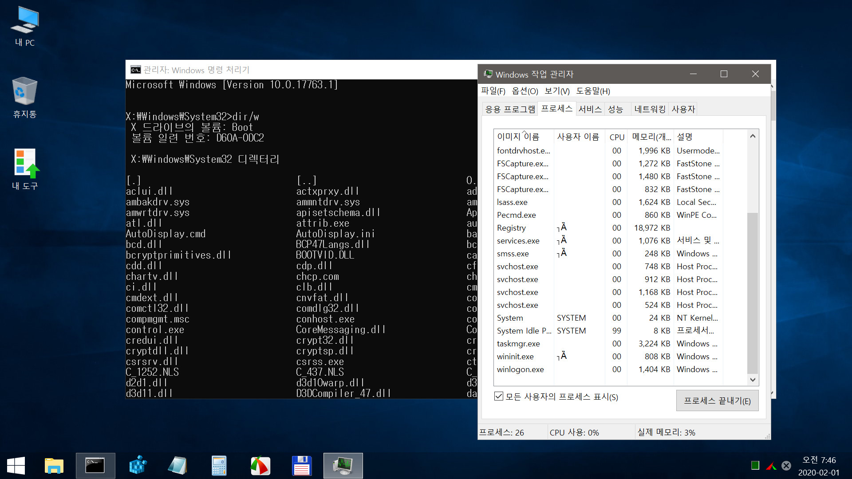
Task: Click attrib.exe in Command Prompt listing
Action: pyautogui.click(x=323, y=223)
